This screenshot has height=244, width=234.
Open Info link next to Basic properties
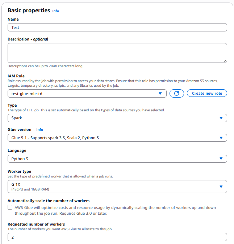(56, 11)
